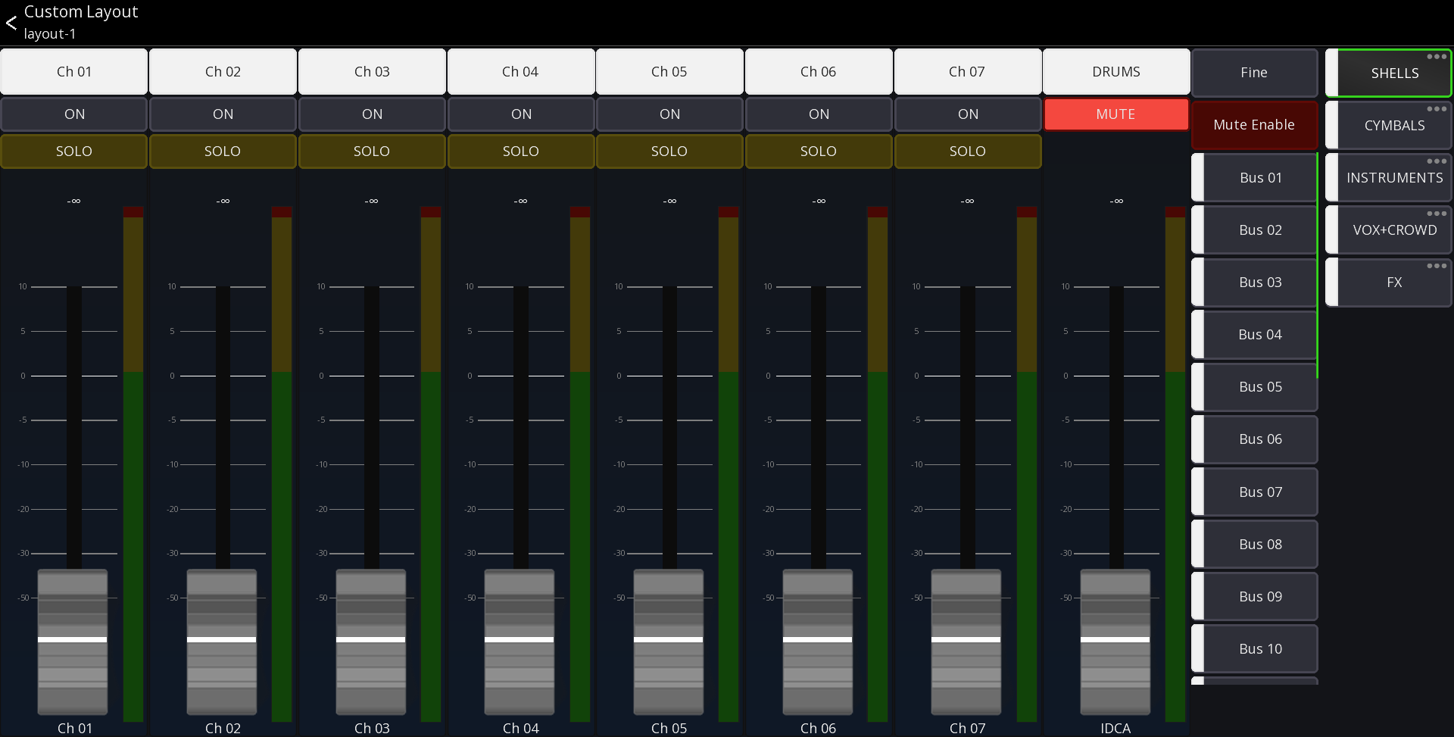This screenshot has width=1454, height=737.
Task: Toggle Ch 06 ON button
Action: point(819,114)
